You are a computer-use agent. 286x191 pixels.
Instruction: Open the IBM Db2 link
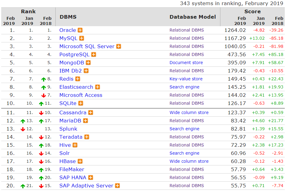click(70, 71)
